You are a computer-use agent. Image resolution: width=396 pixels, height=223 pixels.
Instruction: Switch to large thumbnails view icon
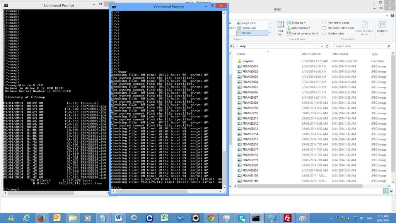click(x=391, y=191)
